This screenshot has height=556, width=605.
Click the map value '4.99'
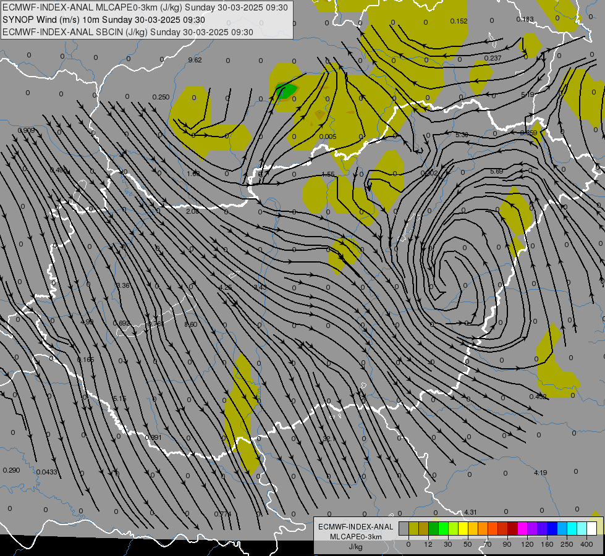point(87,322)
